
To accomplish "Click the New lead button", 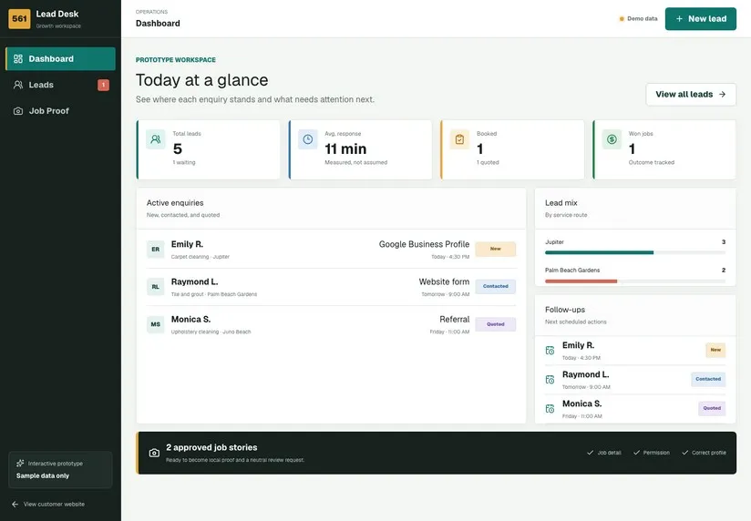I will coord(700,19).
